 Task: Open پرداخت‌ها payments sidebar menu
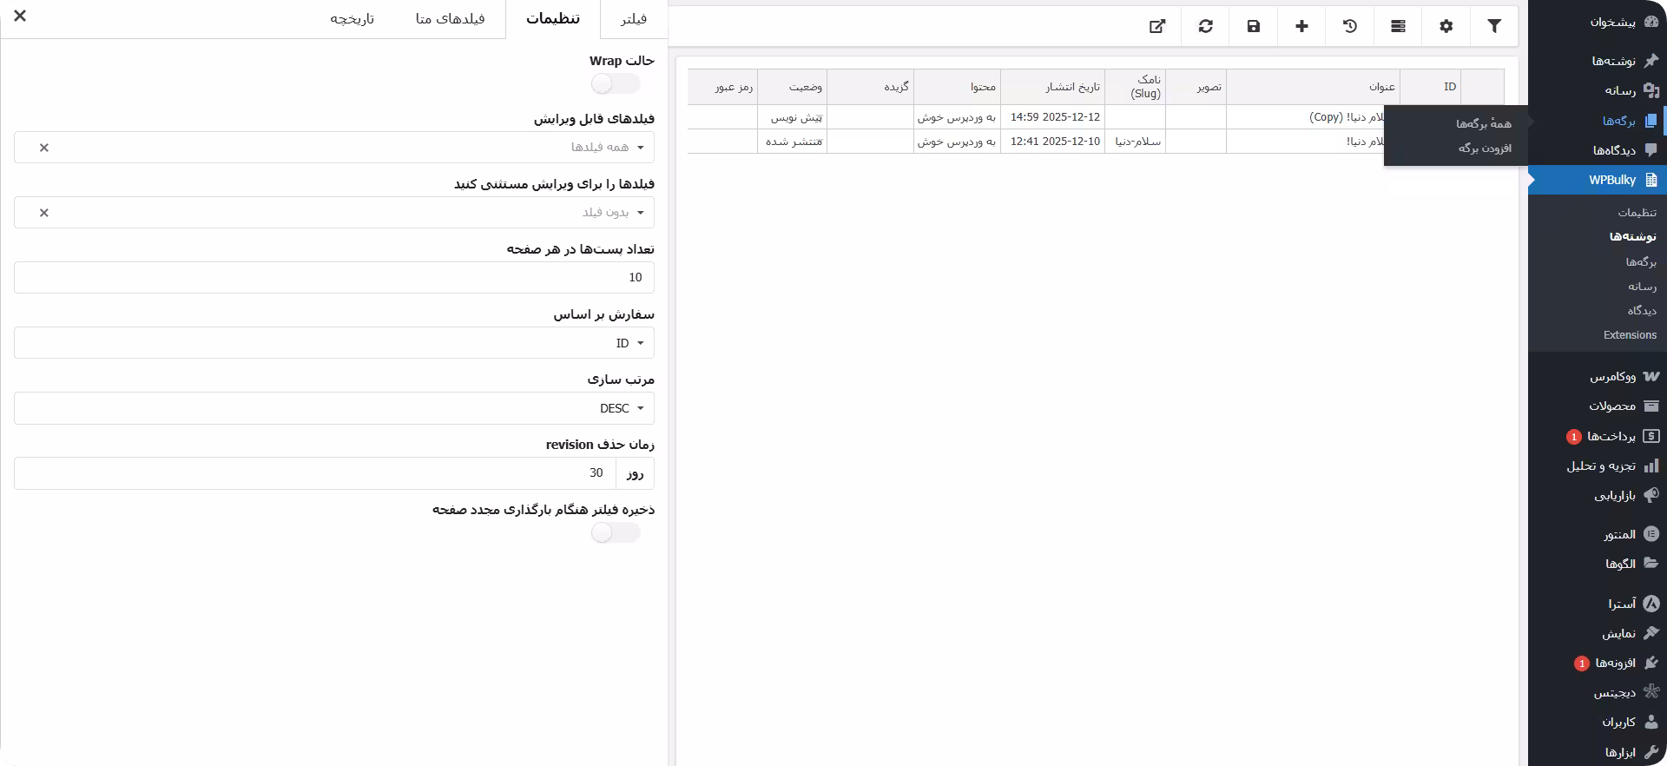click(x=1598, y=436)
